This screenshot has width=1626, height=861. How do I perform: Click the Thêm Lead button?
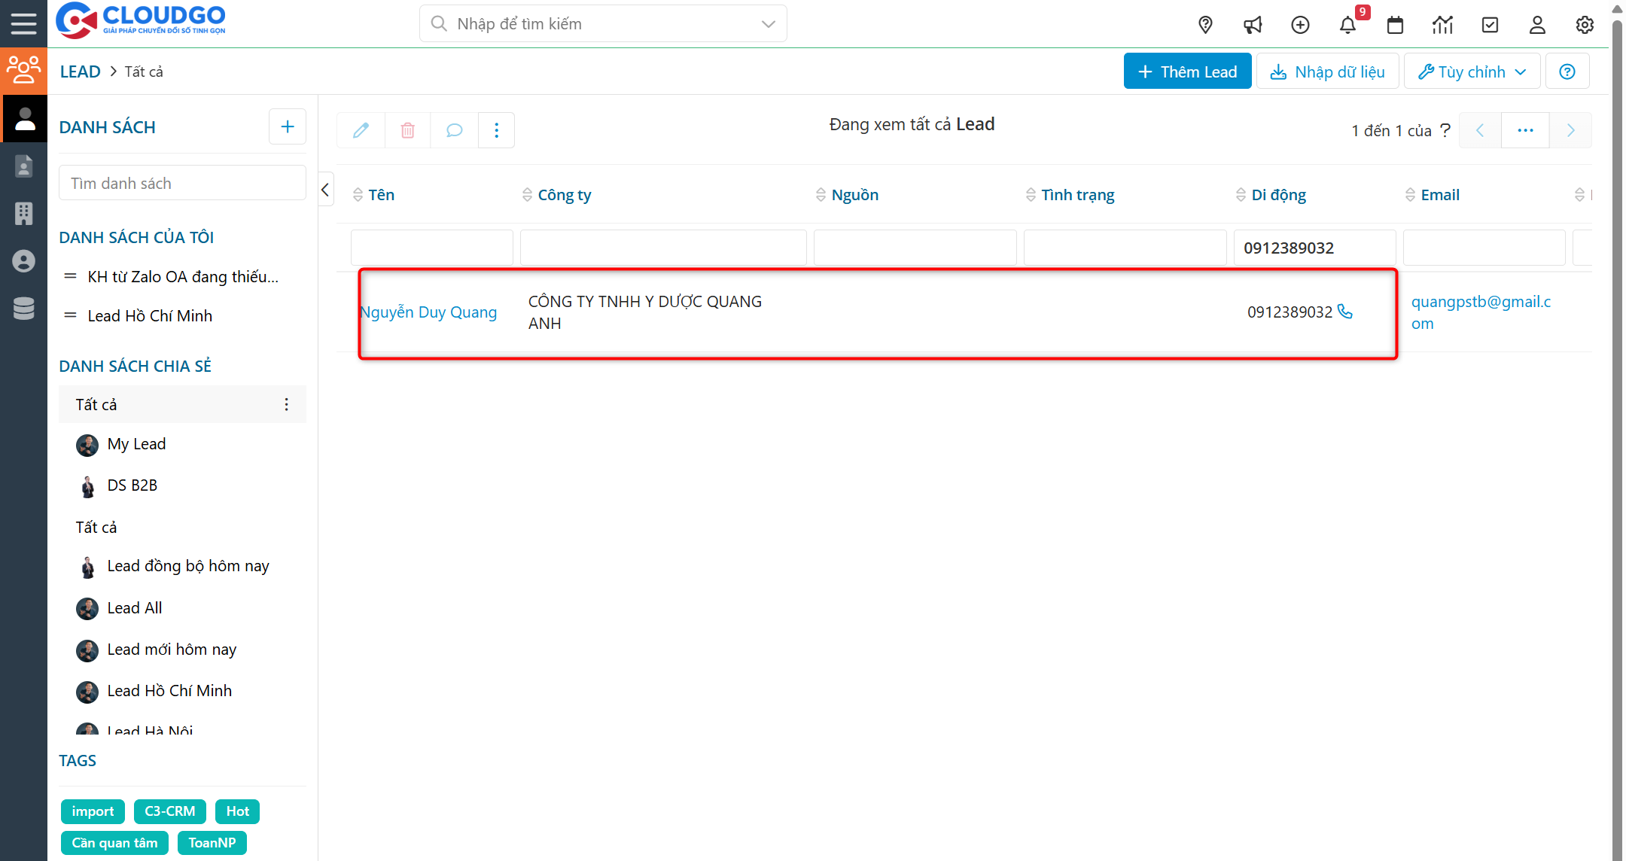coord(1187,71)
